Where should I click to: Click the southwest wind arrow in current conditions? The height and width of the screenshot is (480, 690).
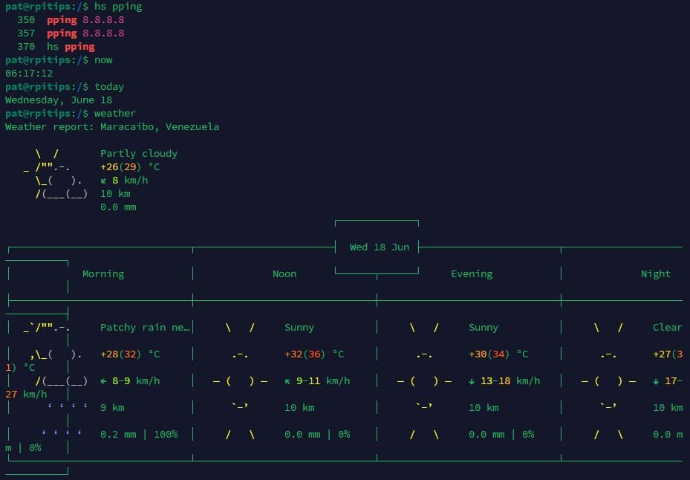pos(105,180)
